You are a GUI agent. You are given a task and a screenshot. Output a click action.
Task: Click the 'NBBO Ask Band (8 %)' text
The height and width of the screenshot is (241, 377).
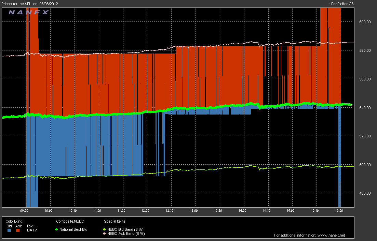[126, 234]
